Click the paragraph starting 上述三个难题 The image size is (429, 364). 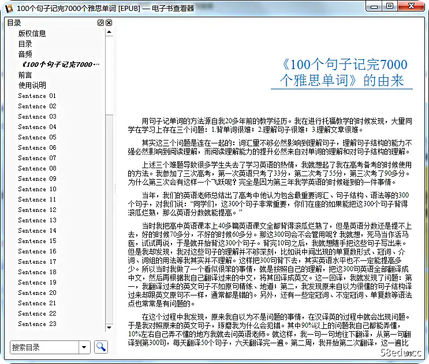pos(270,173)
